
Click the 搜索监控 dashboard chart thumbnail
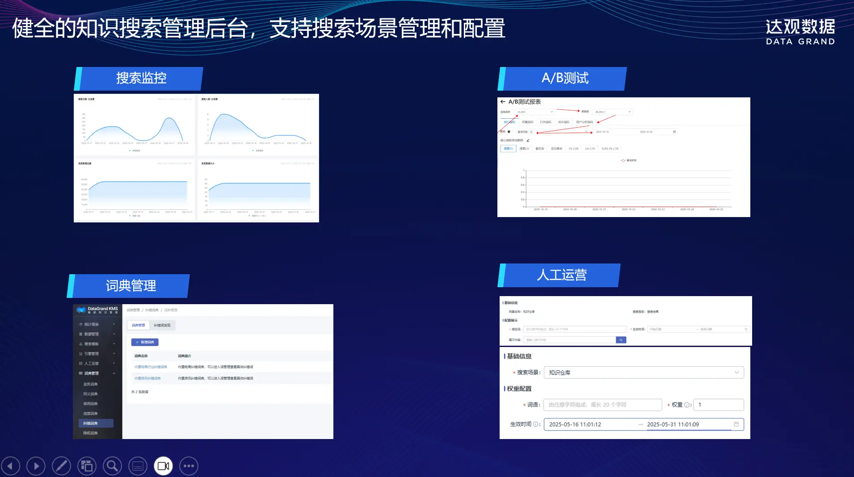196,158
